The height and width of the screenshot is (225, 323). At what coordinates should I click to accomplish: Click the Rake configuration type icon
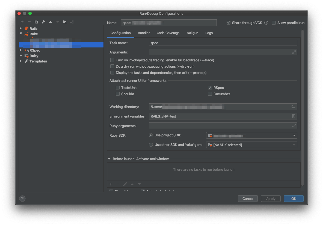[26, 34]
